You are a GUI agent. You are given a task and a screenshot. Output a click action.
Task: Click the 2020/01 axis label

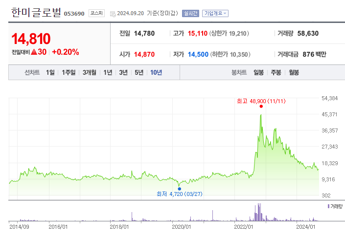[182, 227]
